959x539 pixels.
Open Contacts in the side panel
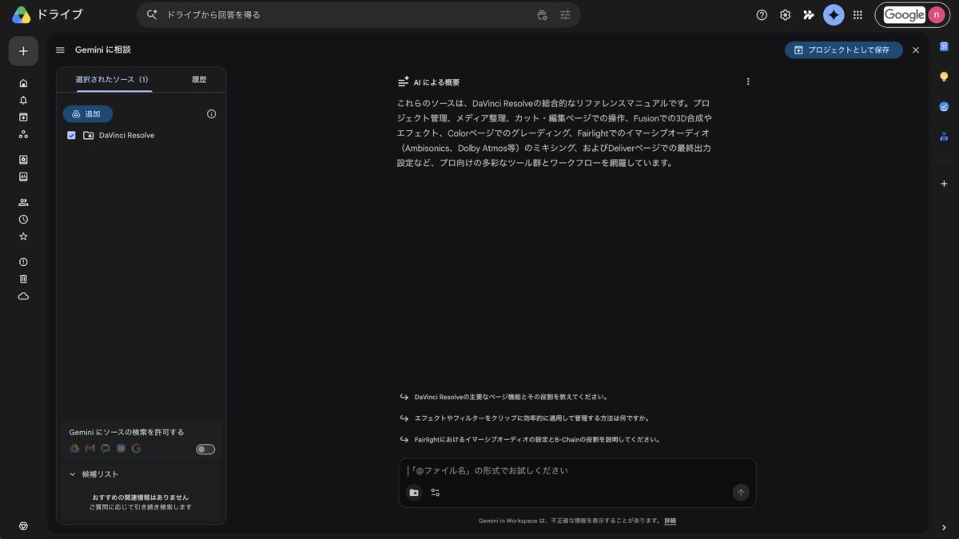(944, 136)
